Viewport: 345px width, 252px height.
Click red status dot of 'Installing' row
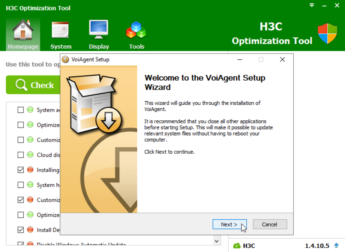(x=30, y=169)
